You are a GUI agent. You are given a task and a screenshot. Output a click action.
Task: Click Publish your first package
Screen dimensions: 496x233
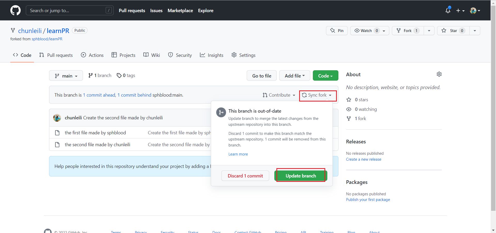click(x=368, y=200)
